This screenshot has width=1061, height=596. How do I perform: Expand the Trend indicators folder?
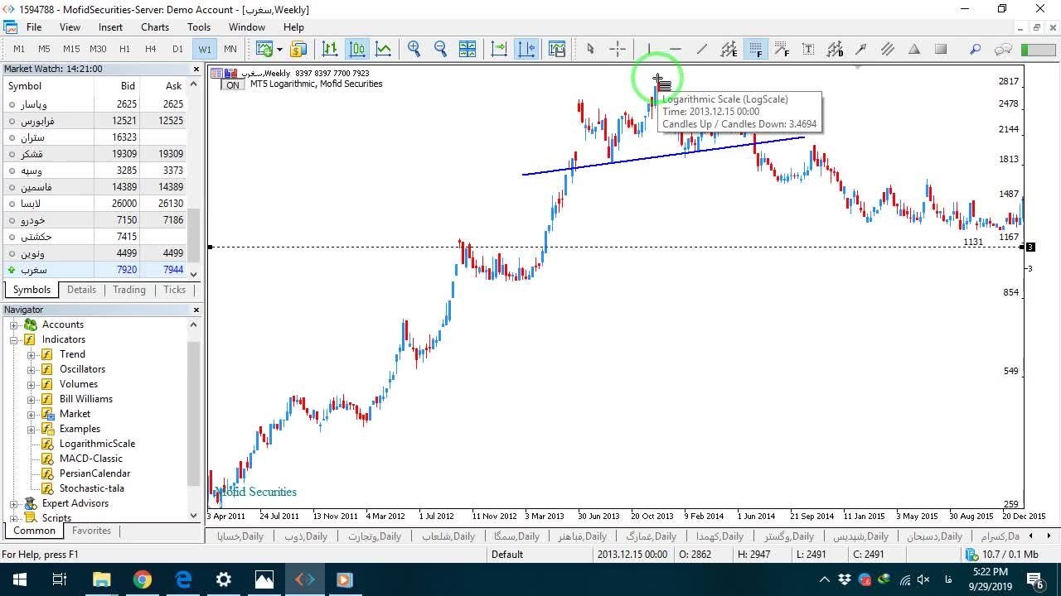pos(31,354)
